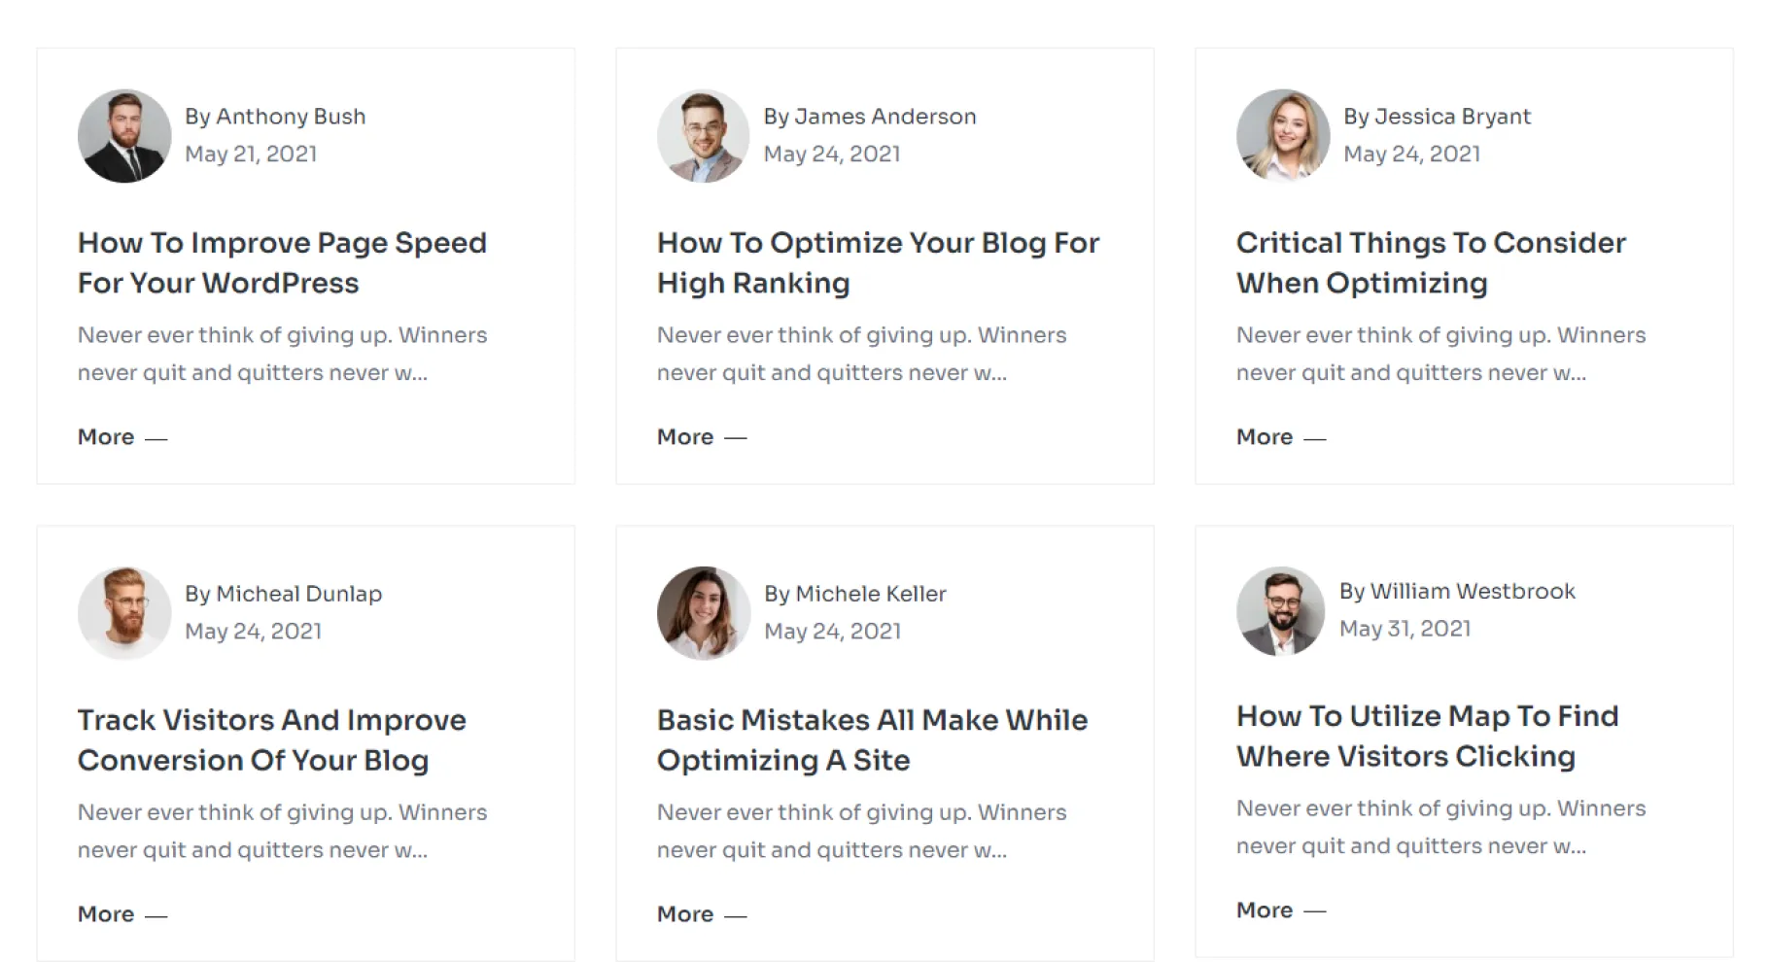Click date May 24, 2021 on Micheal Dunlap card
The width and height of the screenshot is (1769, 962).
click(x=253, y=632)
